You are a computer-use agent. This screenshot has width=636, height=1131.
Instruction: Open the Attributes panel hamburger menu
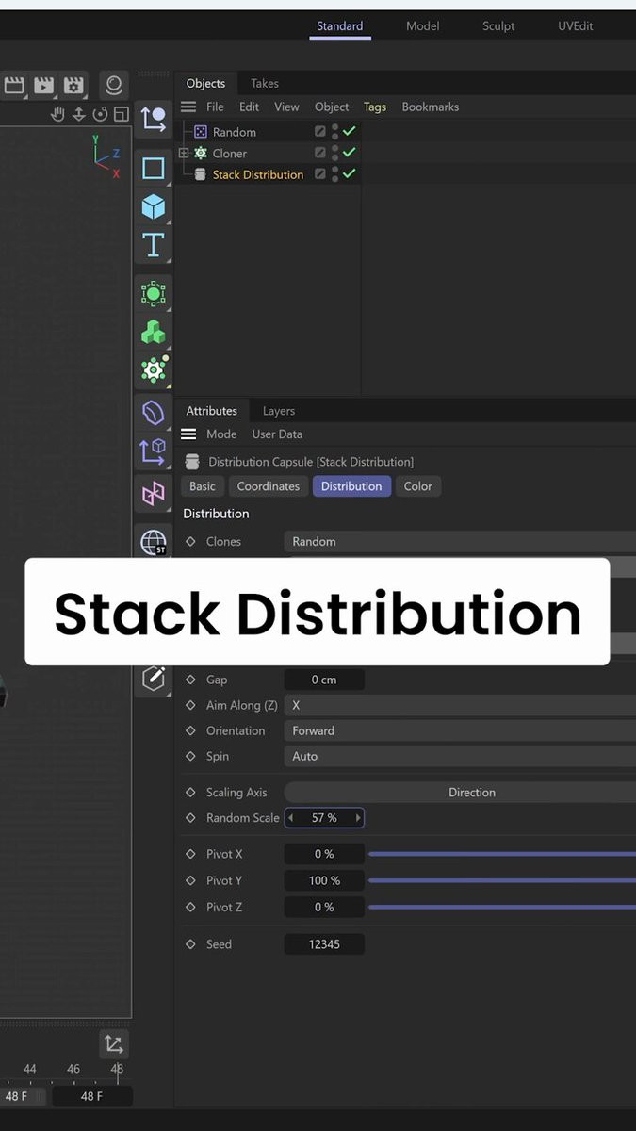point(188,434)
